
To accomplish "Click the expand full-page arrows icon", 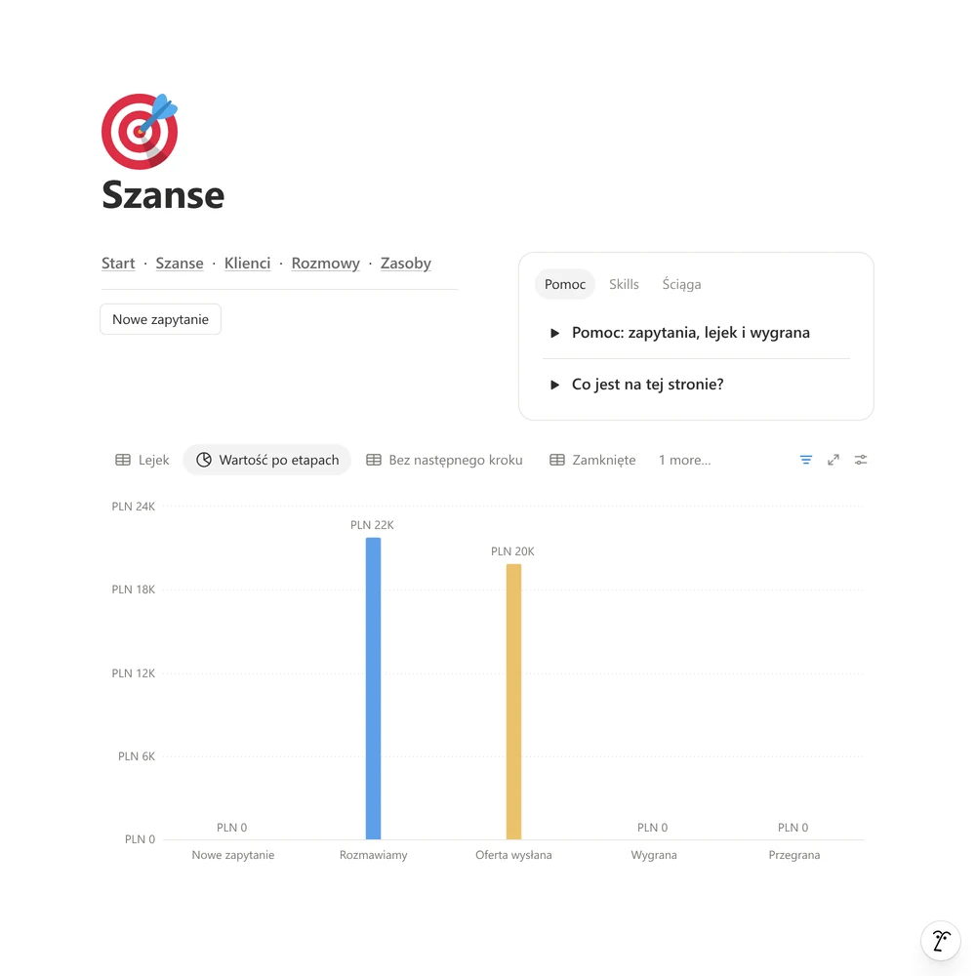I will (833, 460).
